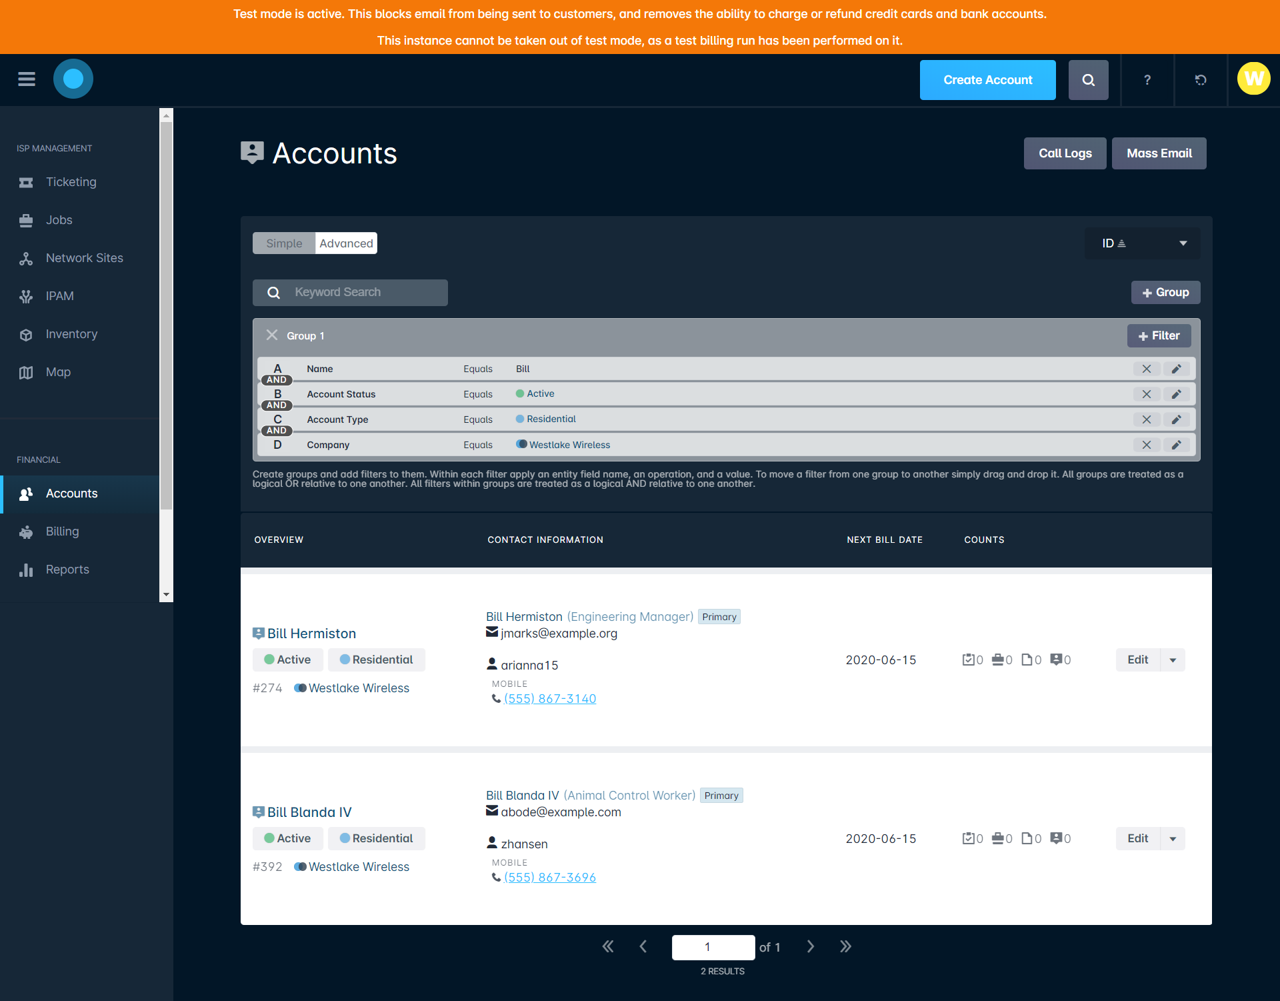Edit the Account Type filter
This screenshot has width=1280, height=1001.
1177,419
